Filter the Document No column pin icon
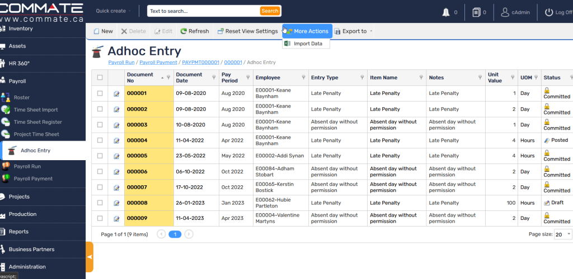The image size is (573, 279). click(168, 77)
